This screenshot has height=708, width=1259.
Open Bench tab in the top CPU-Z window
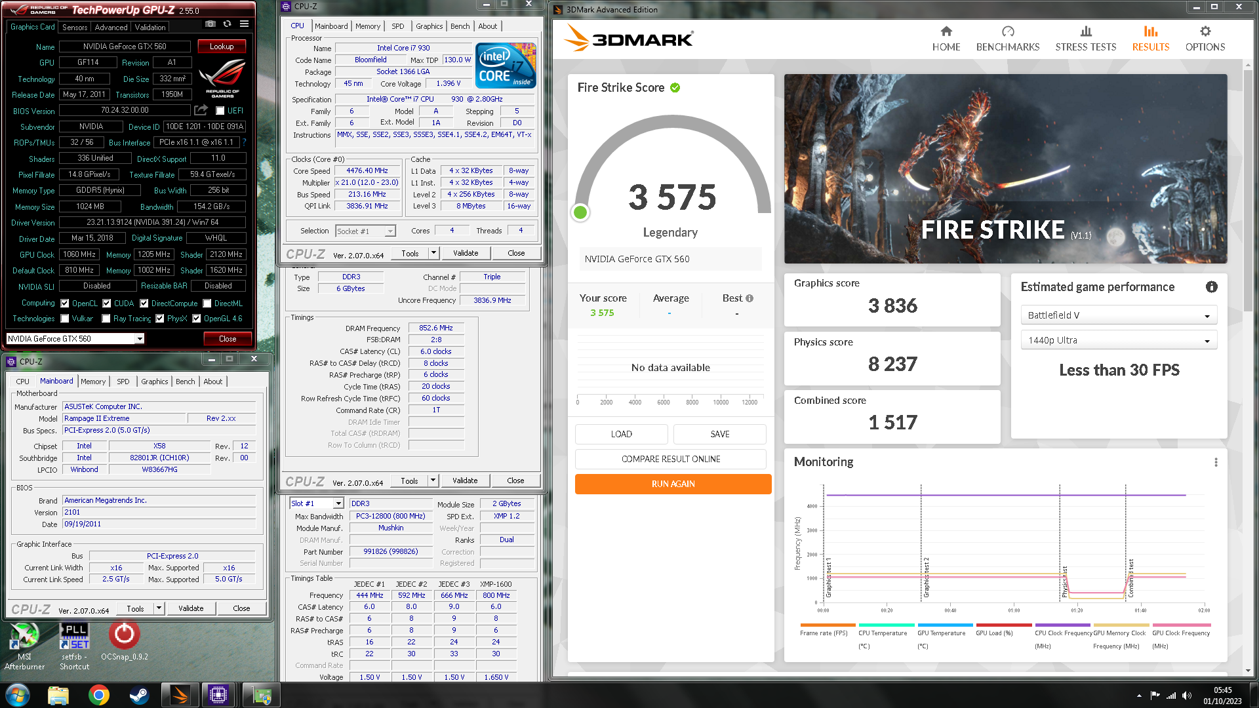click(460, 26)
